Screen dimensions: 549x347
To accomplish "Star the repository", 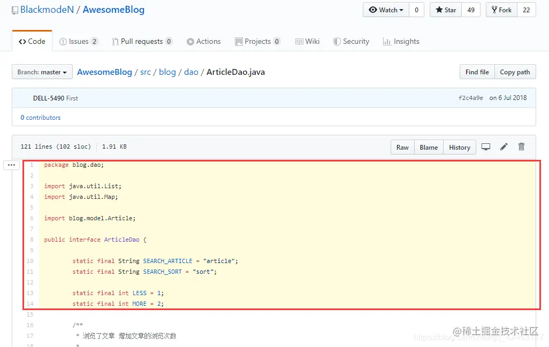I will (x=446, y=10).
